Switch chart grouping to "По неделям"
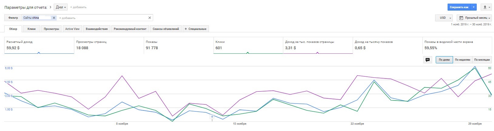The height and width of the screenshot is (131, 494). pyautogui.click(x=462, y=60)
